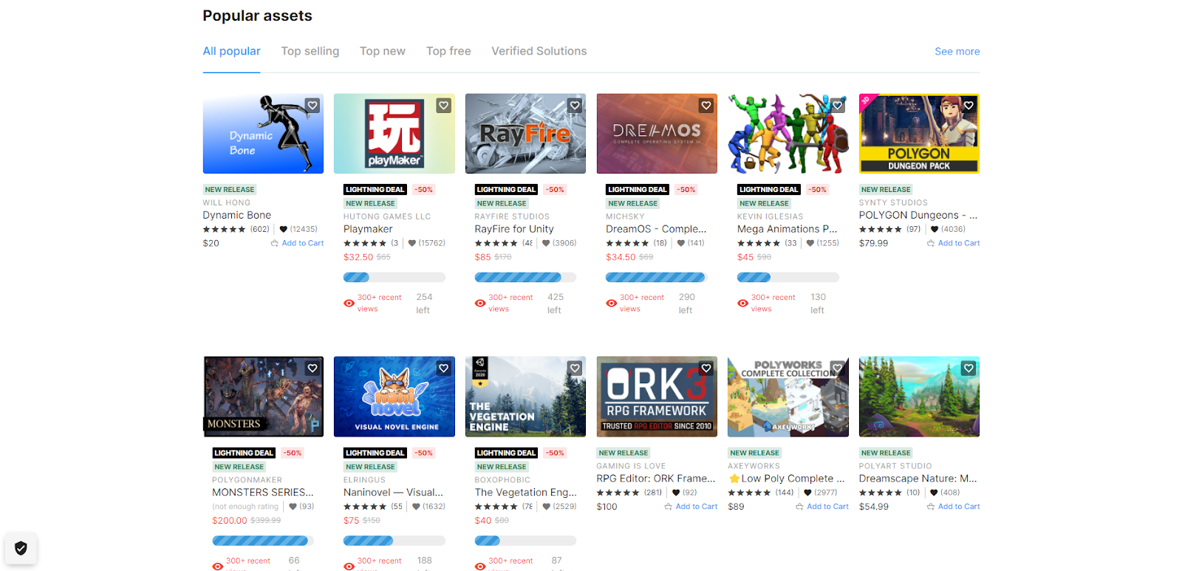Image resolution: width=1182 pixels, height=571 pixels.
Task: Favorite The Vegetation Engine thumbnail heart
Action: (575, 369)
